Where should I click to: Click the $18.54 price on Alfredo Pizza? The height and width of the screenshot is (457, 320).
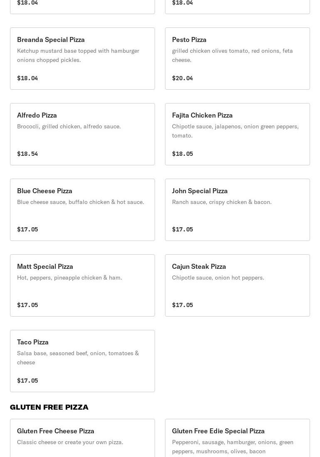click(x=27, y=154)
